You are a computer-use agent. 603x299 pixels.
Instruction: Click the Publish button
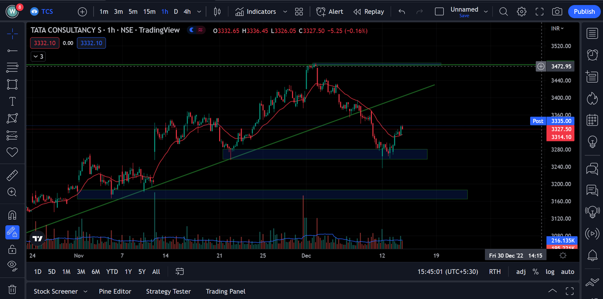click(584, 12)
